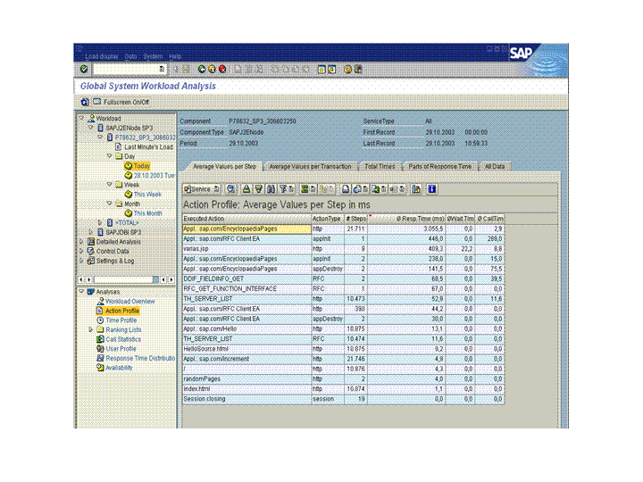This screenshot has width=643, height=482.
Task: Click the red Cancel icon
Action: click(222, 70)
